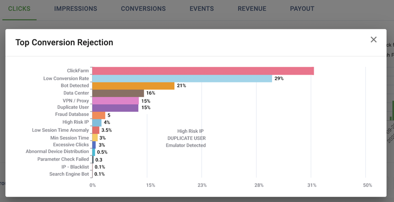The height and width of the screenshot is (202, 394).
Task: Click the purple Duplicate User bar
Action: 115,108
